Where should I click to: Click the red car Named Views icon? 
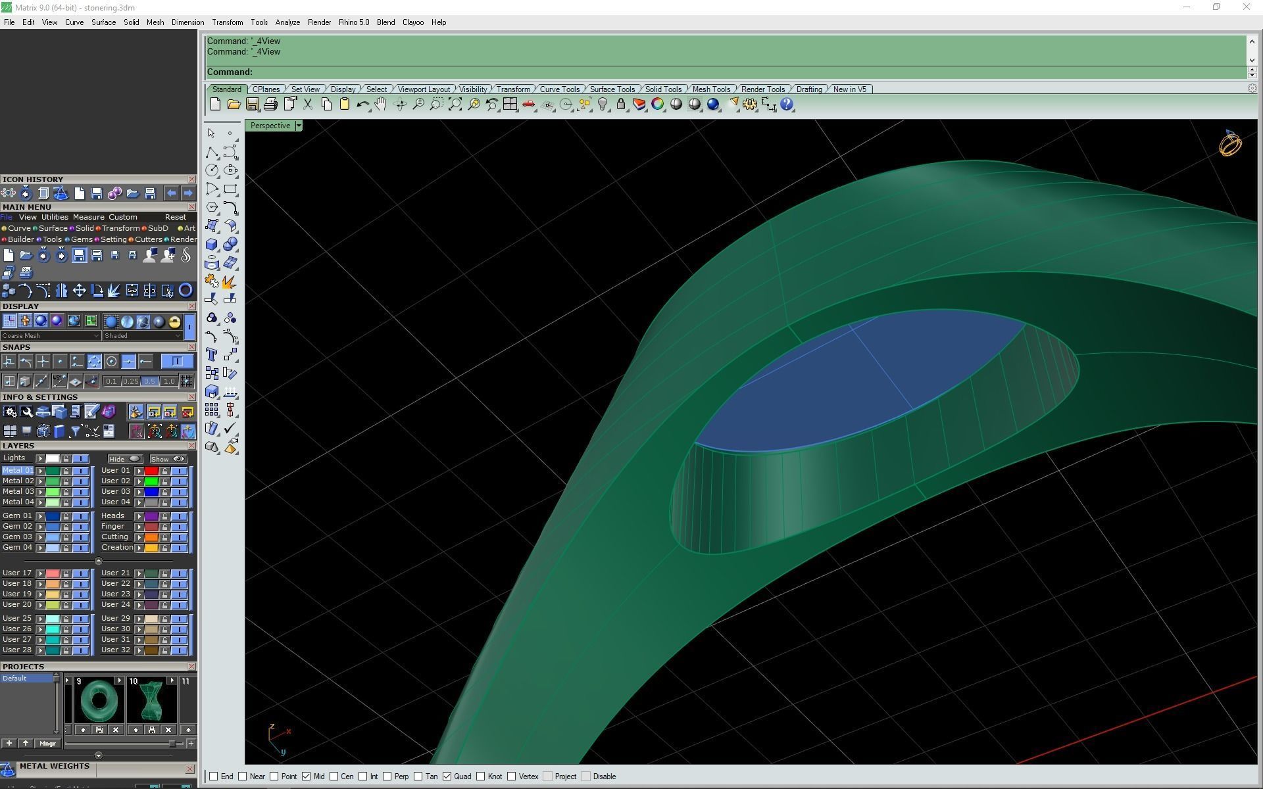pyautogui.click(x=528, y=104)
